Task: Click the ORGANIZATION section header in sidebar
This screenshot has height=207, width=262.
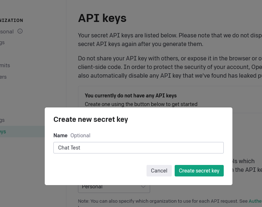Action: [12, 20]
